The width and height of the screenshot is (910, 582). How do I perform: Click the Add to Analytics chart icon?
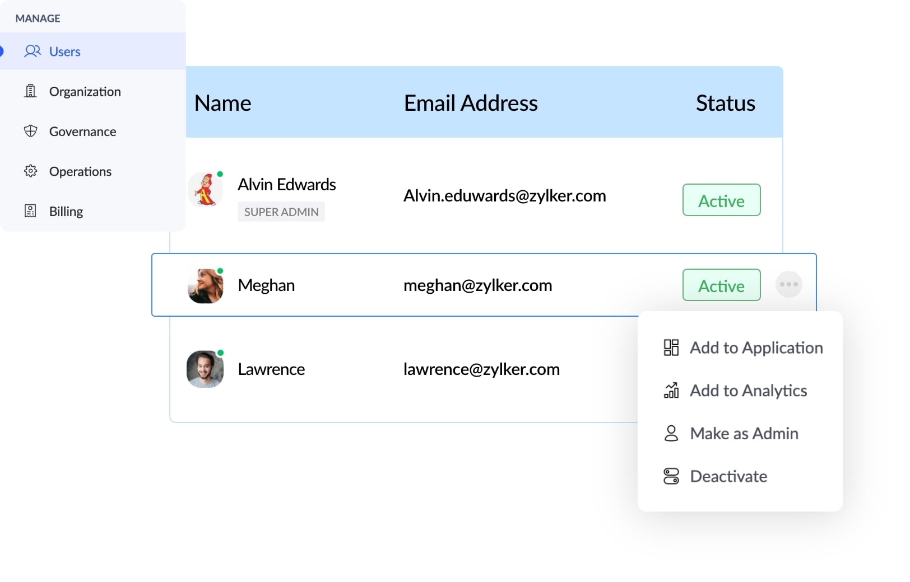click(671, 390)
